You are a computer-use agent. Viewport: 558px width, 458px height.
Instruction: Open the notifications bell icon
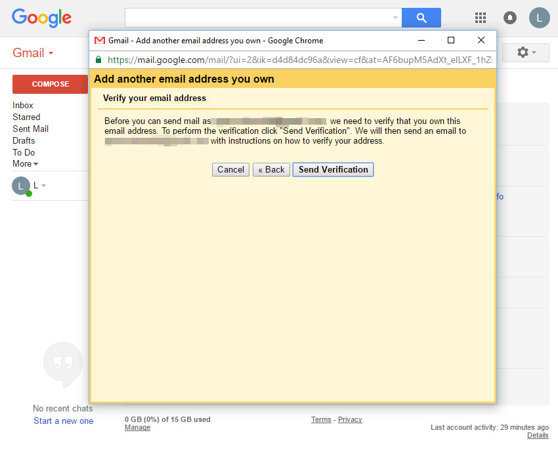click(510, 18)
